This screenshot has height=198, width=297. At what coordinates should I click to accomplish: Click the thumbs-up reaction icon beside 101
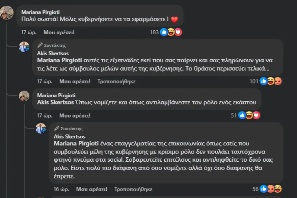pyautogui.click(x=264, y=81)
